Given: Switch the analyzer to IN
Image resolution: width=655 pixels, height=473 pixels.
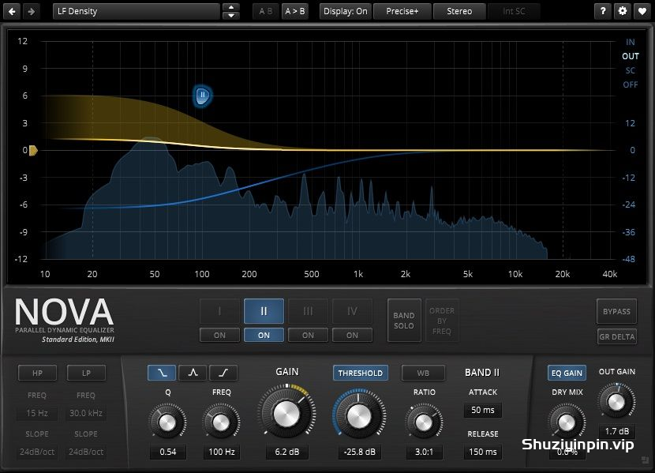Looking at the screenshot, I should [630, 42].
